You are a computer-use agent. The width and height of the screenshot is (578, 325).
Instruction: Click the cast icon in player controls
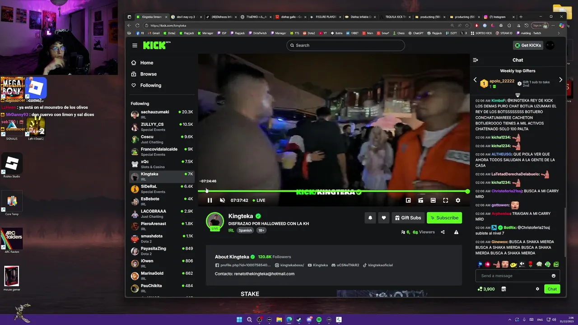[x=420, y=200]
